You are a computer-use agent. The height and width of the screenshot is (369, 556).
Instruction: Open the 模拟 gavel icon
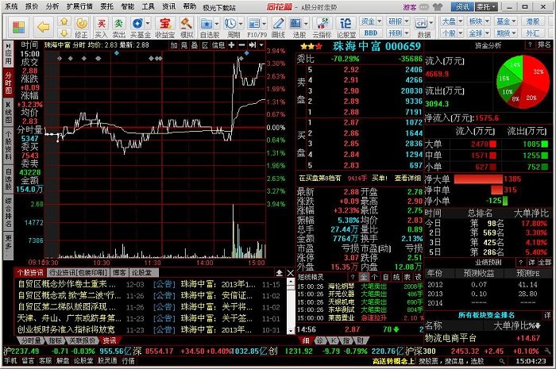click(x=186, y=24)
